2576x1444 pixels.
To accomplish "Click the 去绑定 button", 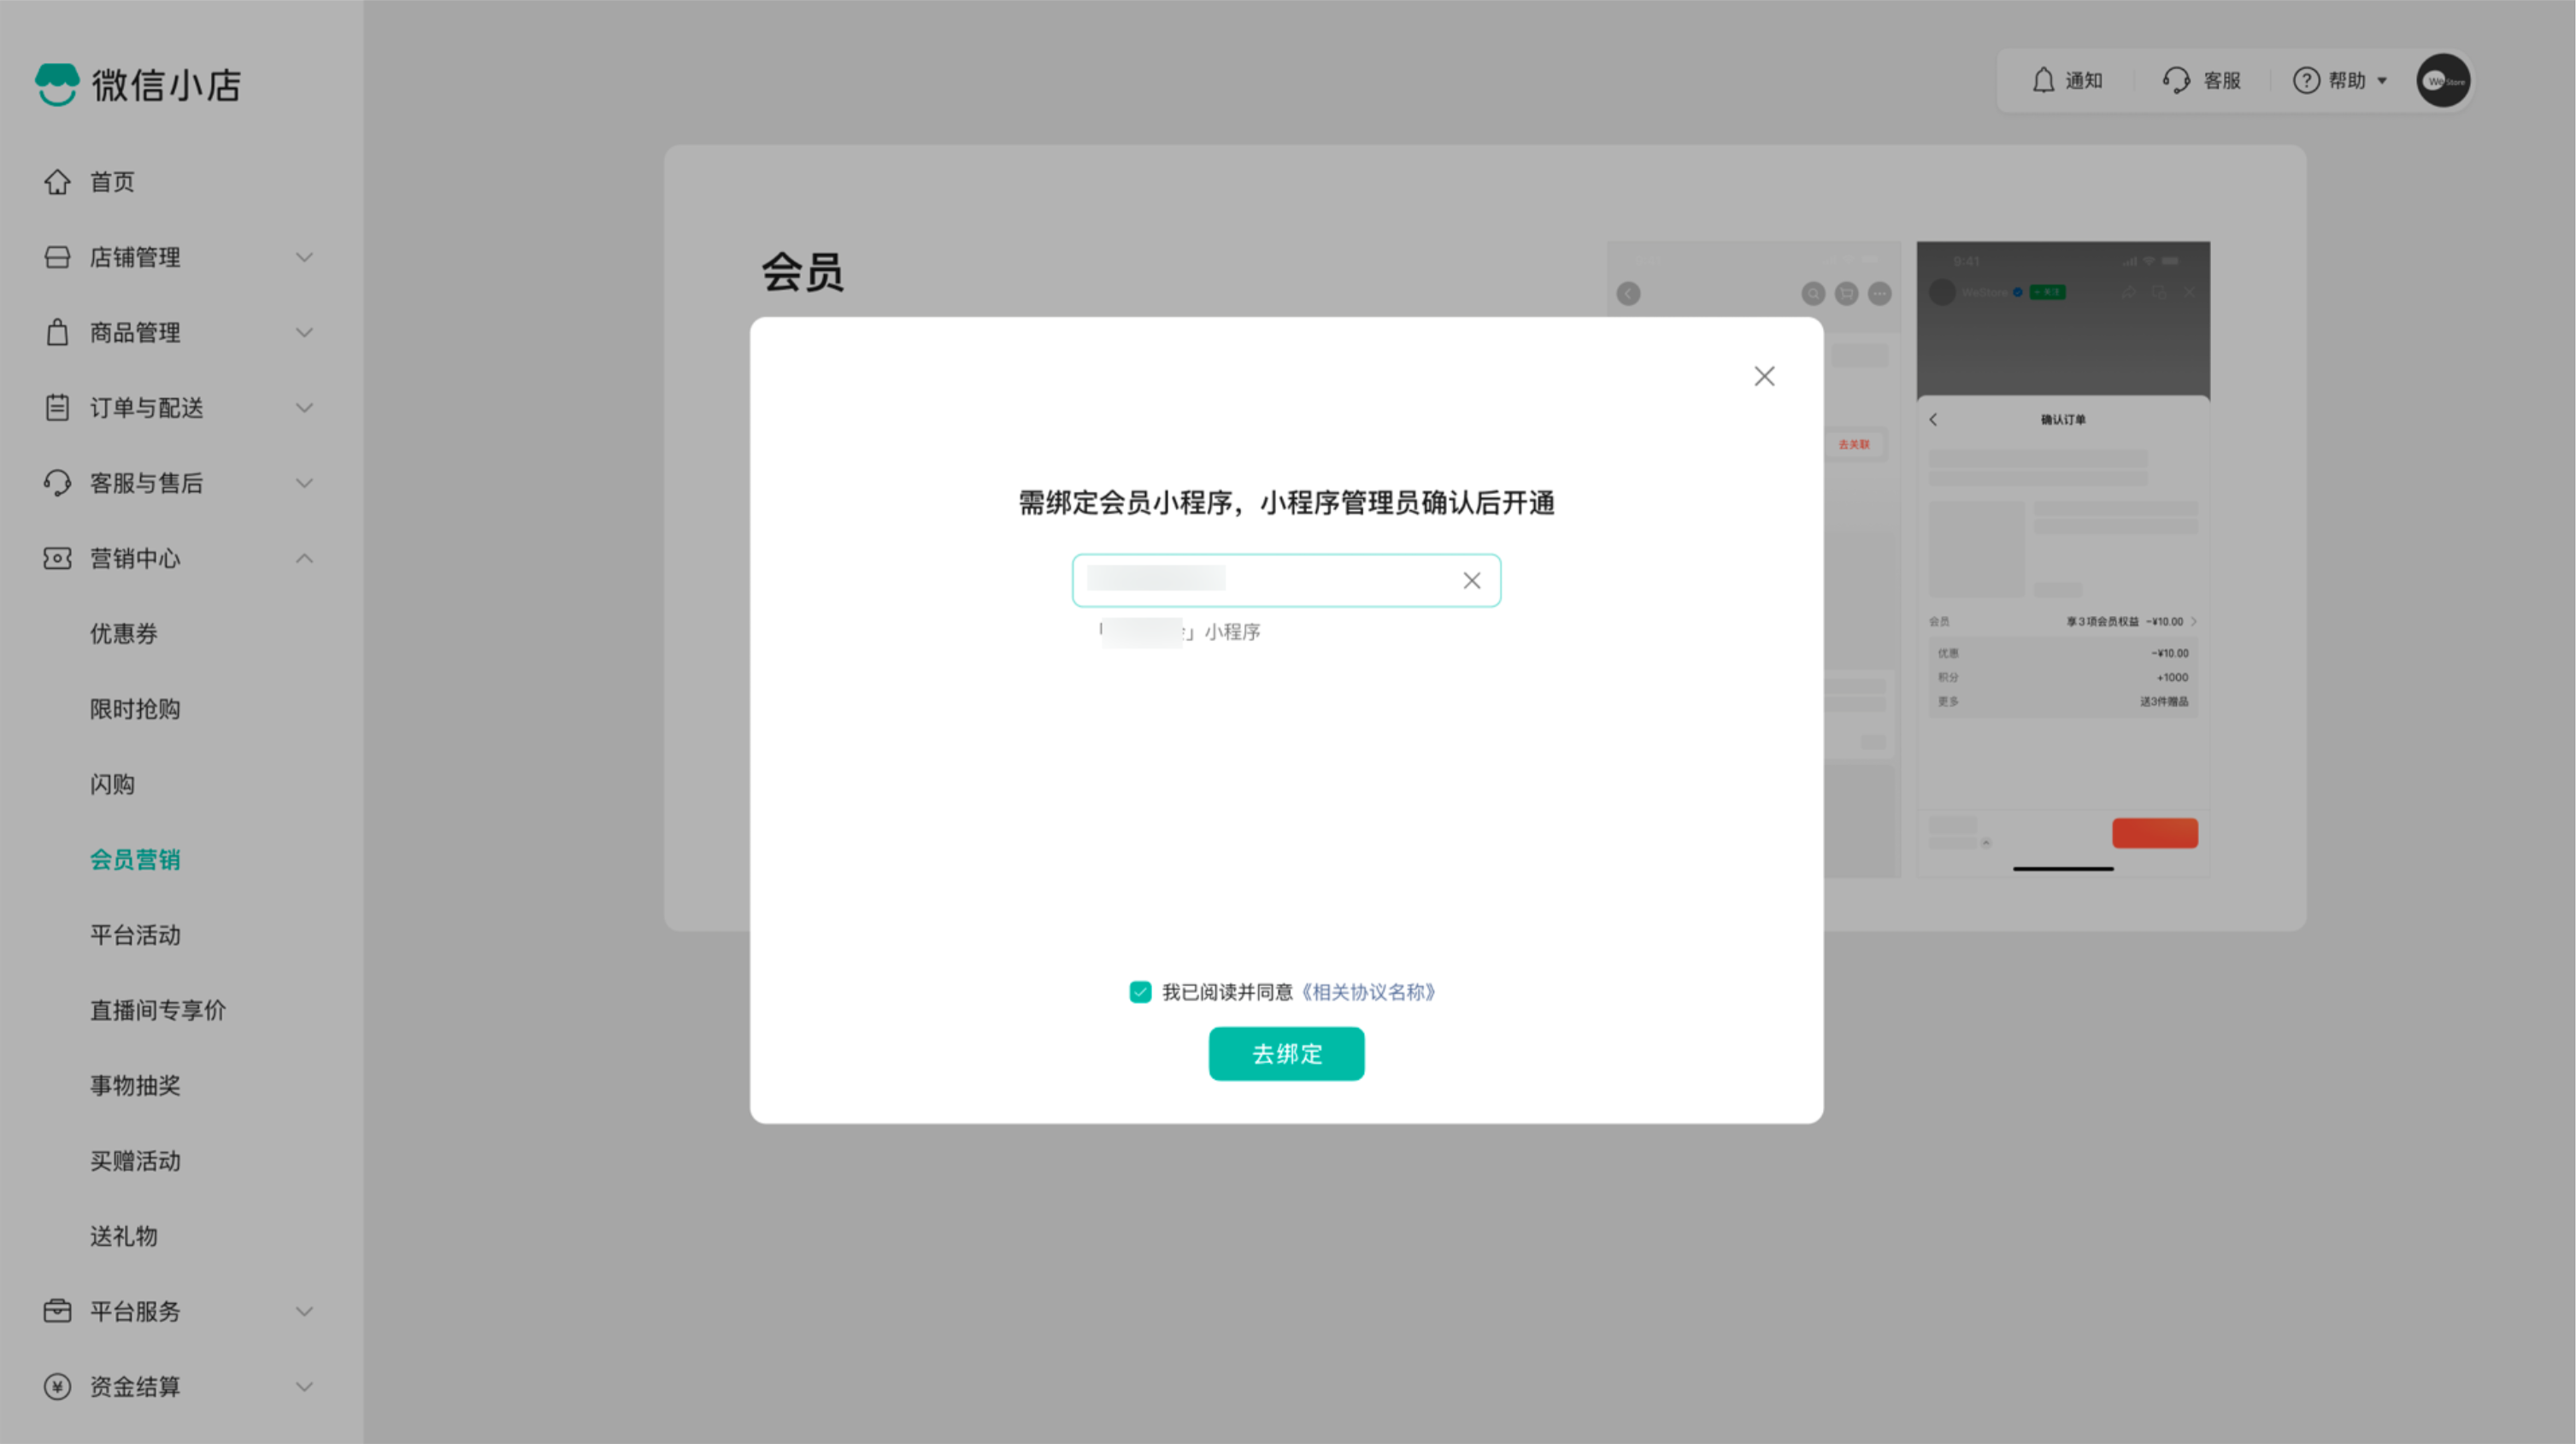I will point(1286,1053).
